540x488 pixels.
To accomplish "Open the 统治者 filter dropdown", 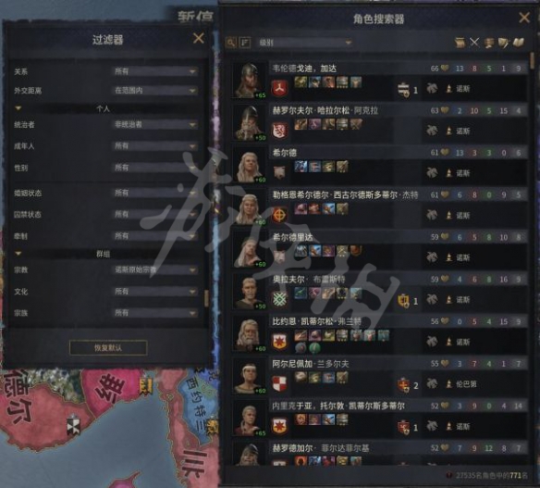I will (155, 124).
